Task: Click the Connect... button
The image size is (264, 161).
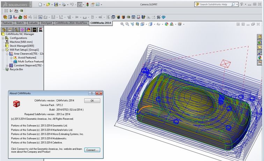Action: point(92,150)
